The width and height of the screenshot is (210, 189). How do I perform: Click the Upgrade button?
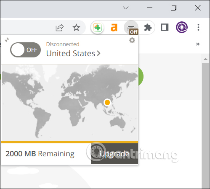pyautogui.click(x=114, y=153)
